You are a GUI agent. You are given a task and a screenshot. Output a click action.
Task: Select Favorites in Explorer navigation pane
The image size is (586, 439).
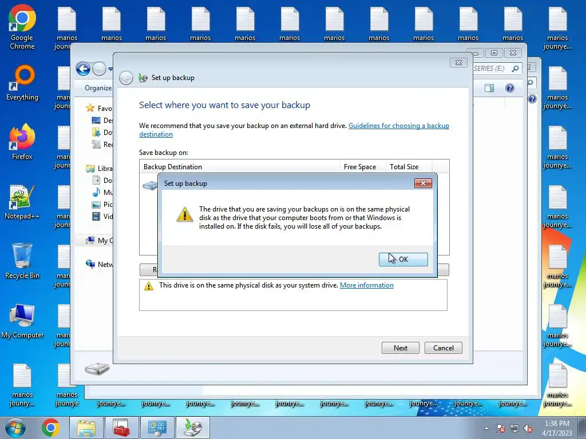[99, 108]
